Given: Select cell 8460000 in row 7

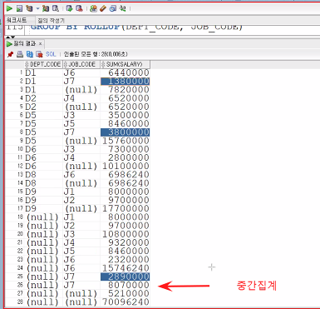Looking at the screenshot, I should 126,123.
